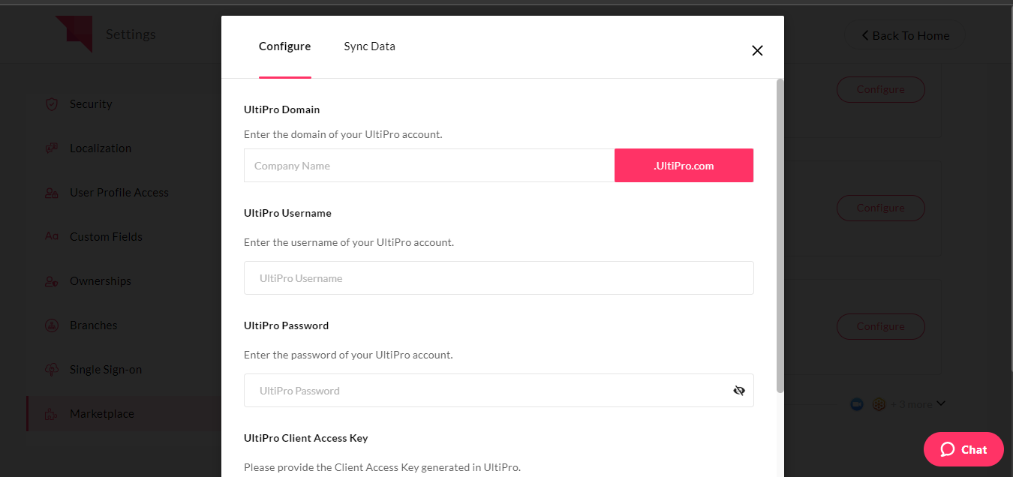Viewport: 1013px width, 477px height.
Task: Toggle password visibility eye icon
Action: [739, 391]
